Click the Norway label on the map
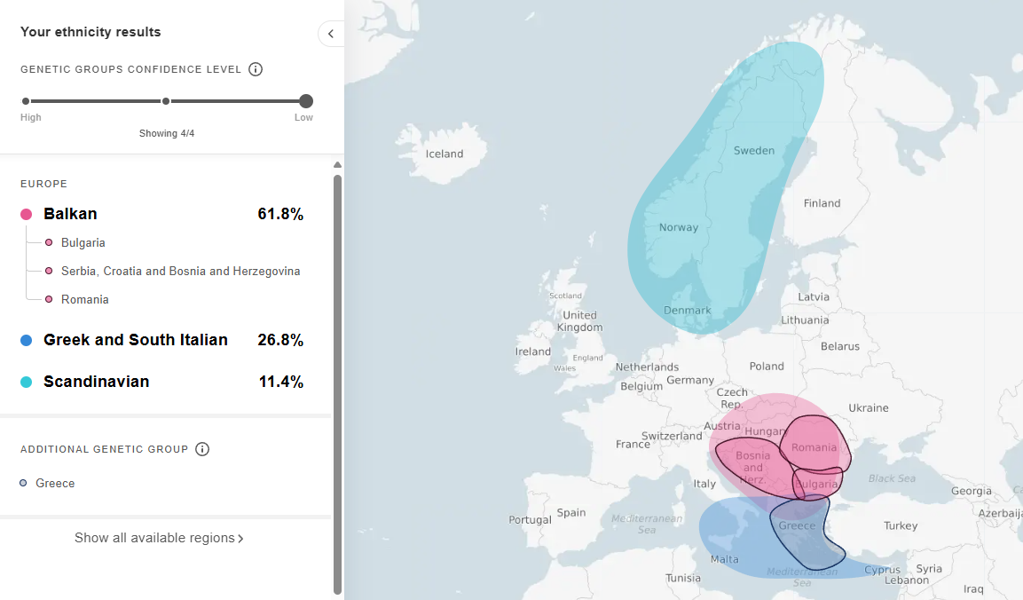The image size is (1023, 600). pos(679,227)
